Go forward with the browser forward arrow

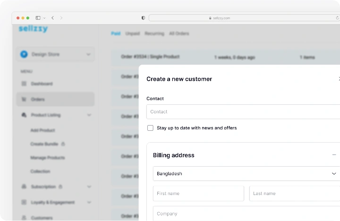(x=61, y=18)
